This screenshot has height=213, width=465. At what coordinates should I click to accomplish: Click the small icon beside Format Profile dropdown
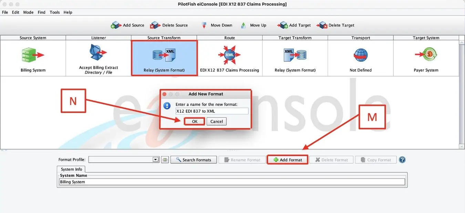pos(165,160)
